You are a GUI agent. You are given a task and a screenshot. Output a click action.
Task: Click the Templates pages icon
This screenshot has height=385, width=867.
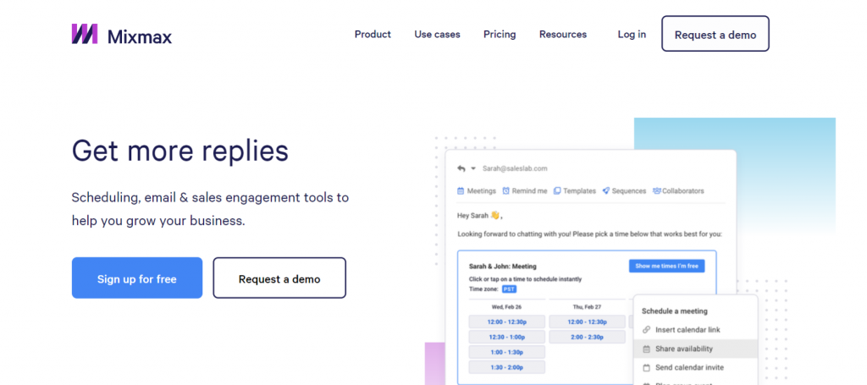click(557, 191)
